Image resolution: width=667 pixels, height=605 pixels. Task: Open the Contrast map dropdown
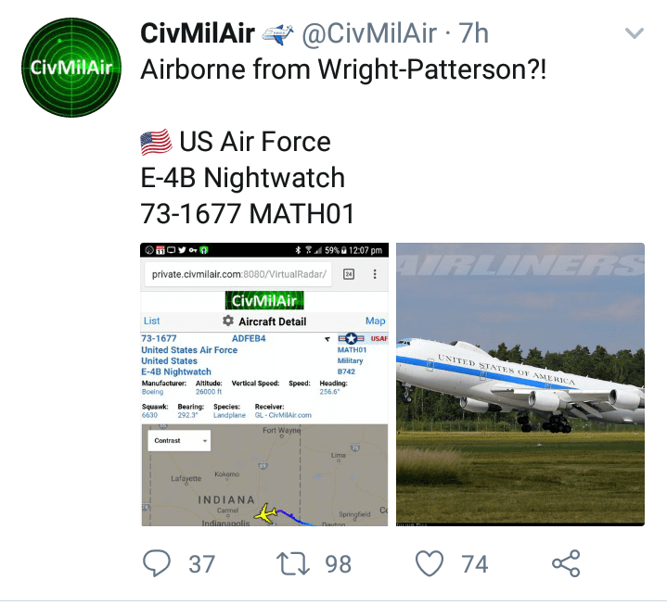(x=179, y=441)
